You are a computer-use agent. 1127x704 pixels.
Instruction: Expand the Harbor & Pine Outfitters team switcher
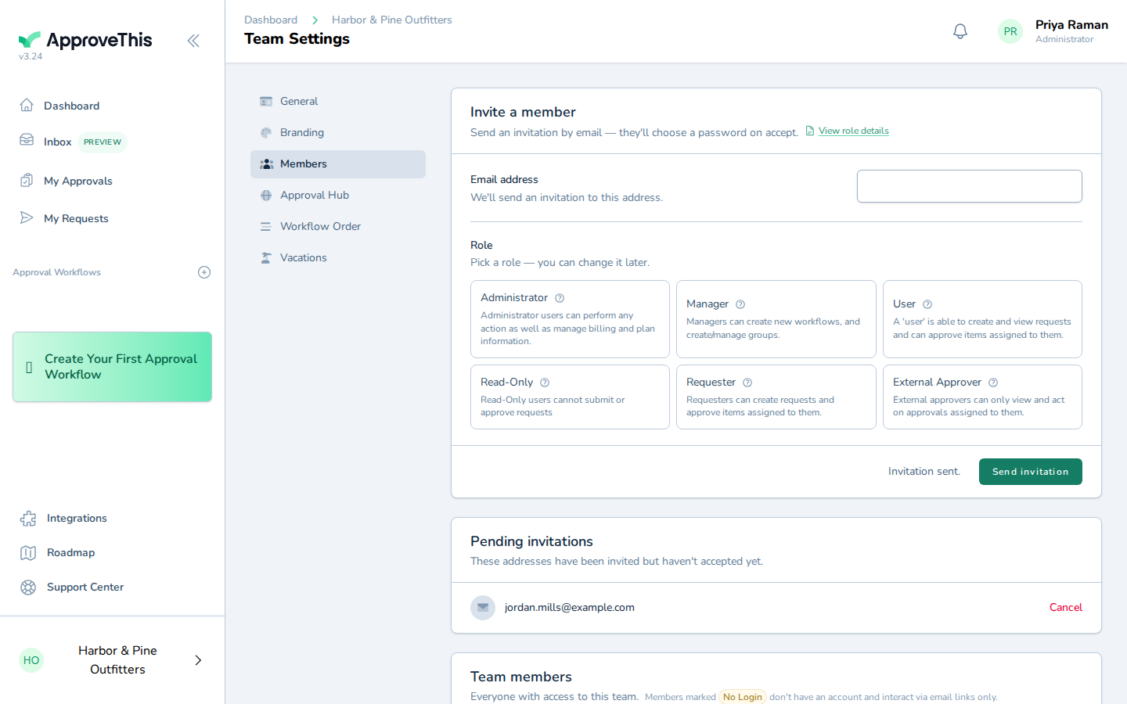pyautogui.click(x=112, y=660)
